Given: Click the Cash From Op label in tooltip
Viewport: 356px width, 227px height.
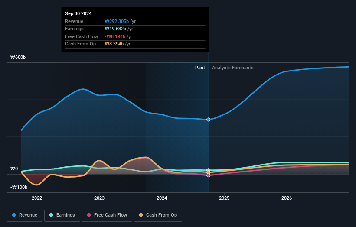Looking at the screenshot, I should [80, 44].
